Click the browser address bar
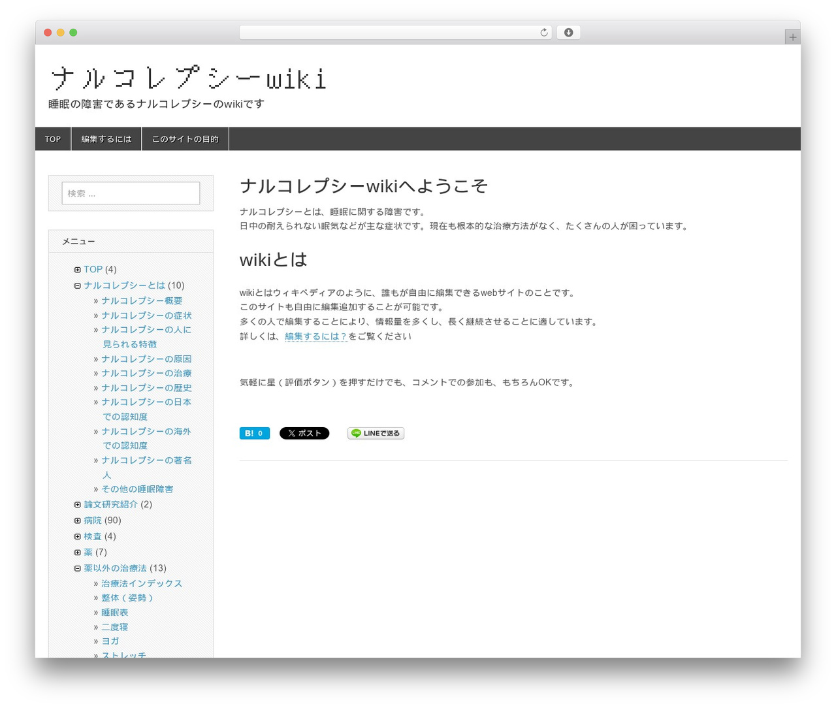The height and width of the screenshot is (708, 836). [396, 33]
